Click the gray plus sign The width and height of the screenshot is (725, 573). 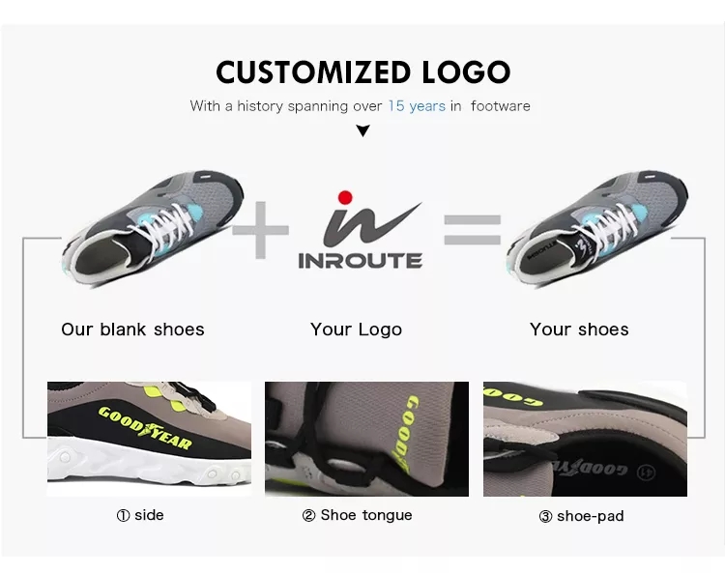point(260,230)
